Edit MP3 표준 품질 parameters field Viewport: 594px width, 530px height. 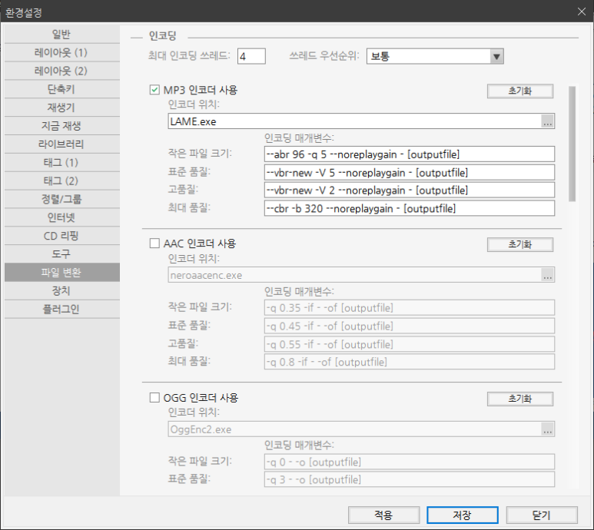(410, 173)
